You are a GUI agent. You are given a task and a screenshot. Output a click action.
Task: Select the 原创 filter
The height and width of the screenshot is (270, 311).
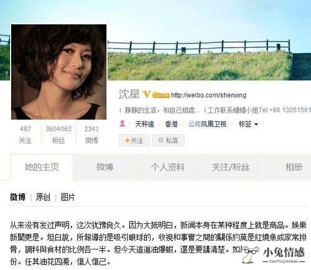[x=43, y=197]
